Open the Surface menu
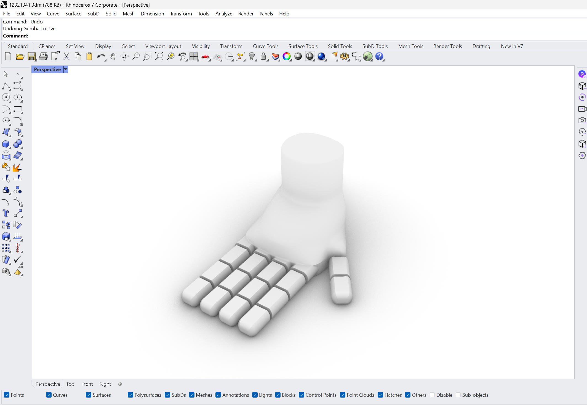 coord(73,14)
